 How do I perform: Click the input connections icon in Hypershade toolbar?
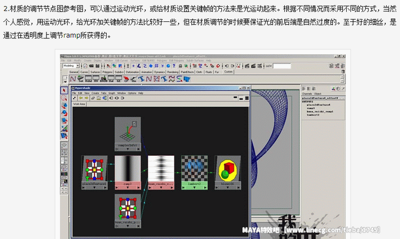(111, 98)
